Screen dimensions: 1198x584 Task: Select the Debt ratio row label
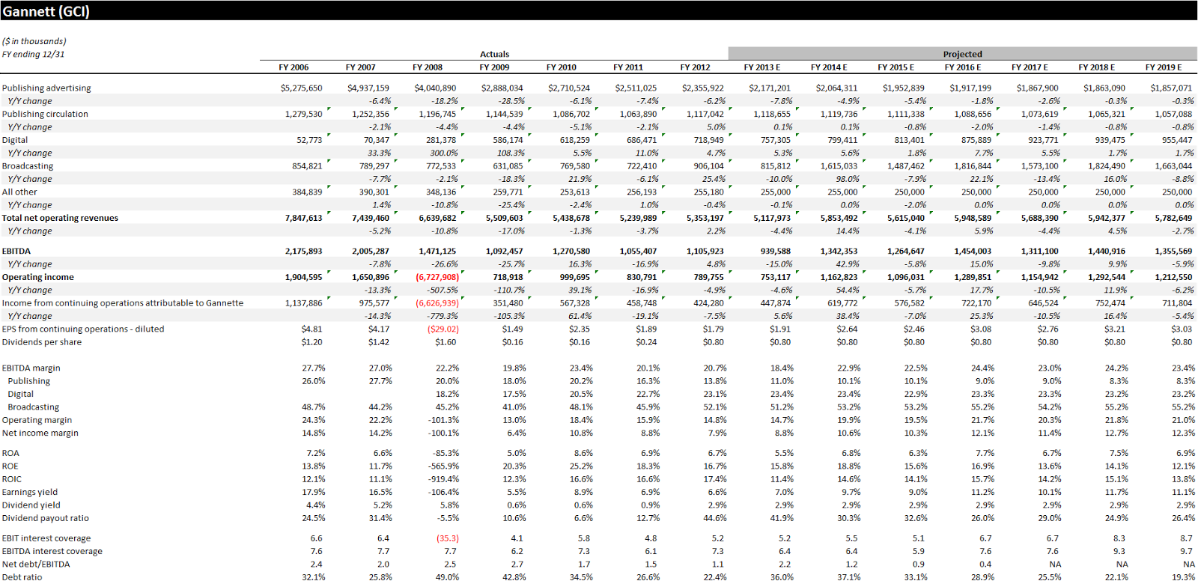[x=22, y=577]
